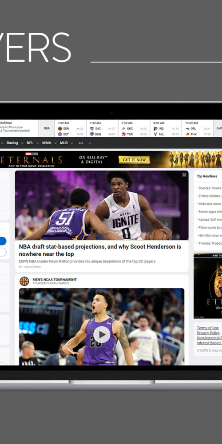Open the 'Thomas: Propos' headline
The height and width of the screenshot is (444, 222).
pos(210,243)
